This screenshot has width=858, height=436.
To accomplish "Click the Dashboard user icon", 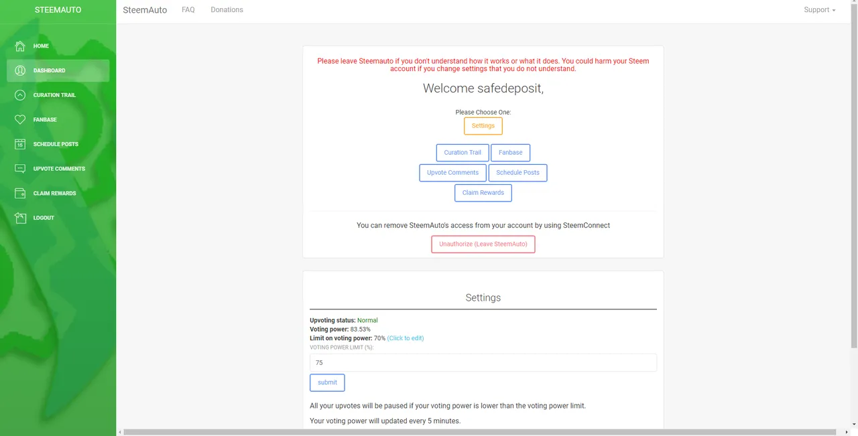I will click(x=20, y=70).
